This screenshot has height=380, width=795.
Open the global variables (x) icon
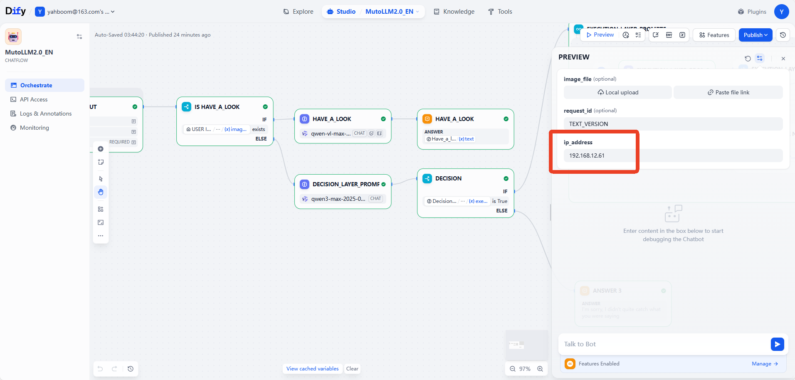682,35
